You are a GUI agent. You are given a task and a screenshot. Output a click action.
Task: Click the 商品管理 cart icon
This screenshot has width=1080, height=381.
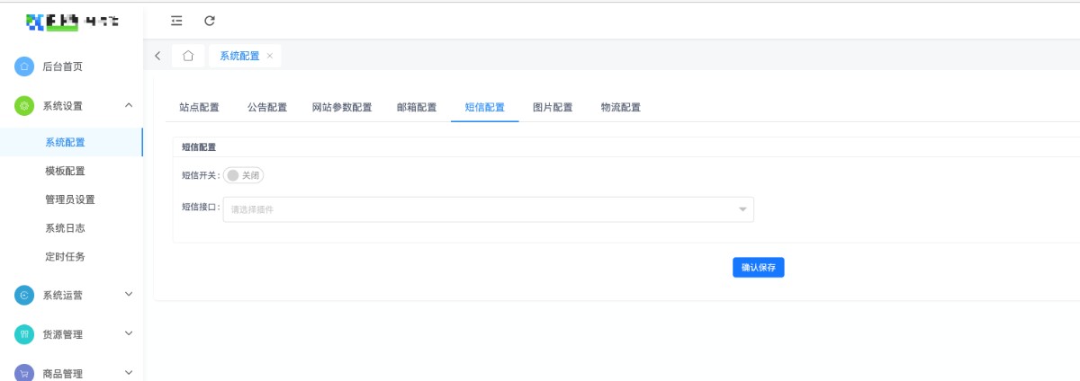(x=24, y=373)
